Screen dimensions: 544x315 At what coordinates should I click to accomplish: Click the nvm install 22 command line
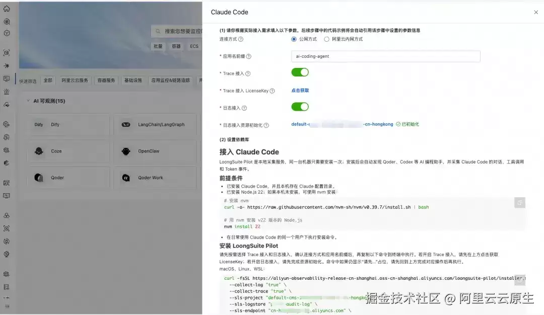click(x=242, y=226)
